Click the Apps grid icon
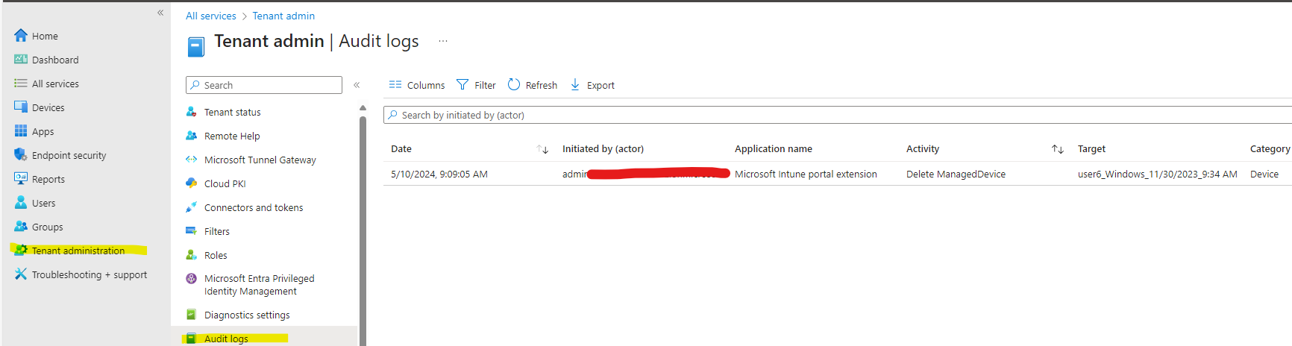This screenshot has width=1292, height=346. click(21, 130)
